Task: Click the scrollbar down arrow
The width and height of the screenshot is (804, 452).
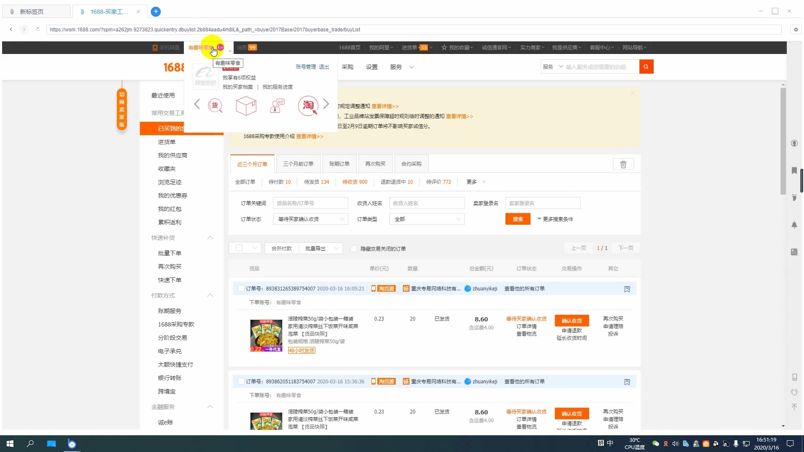Action: (783, 426)
